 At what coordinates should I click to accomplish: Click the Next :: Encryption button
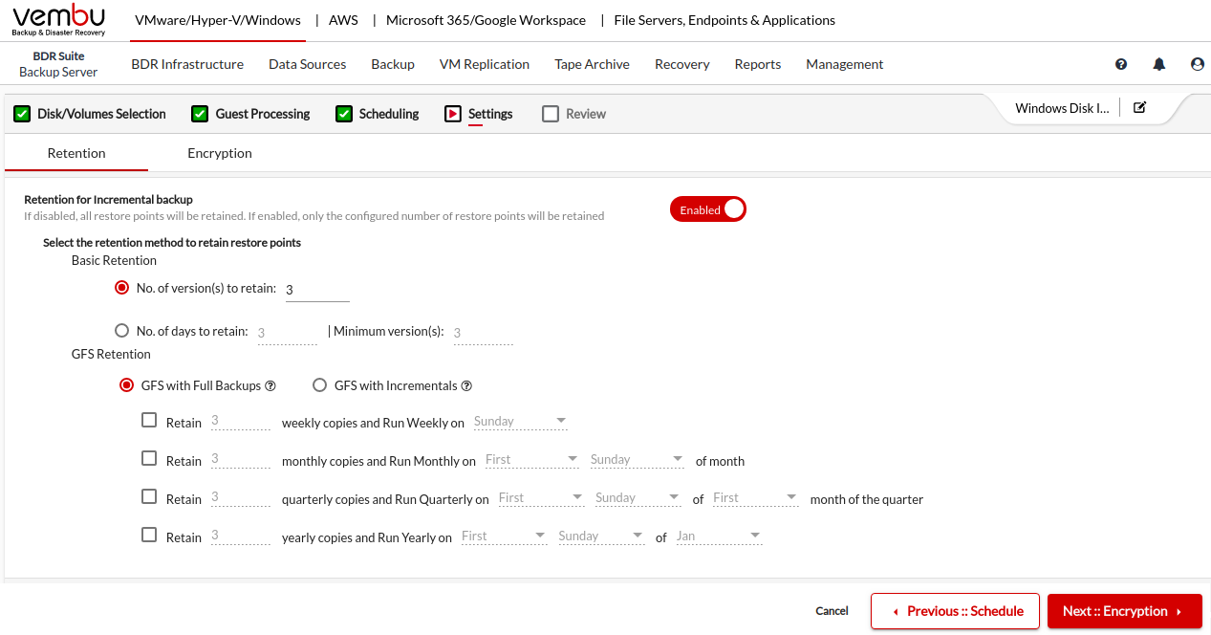[x=1124, y=611]
